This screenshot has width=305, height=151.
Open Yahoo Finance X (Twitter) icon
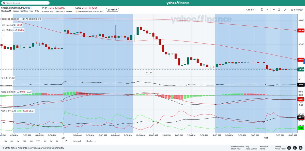tap(289, 148)
